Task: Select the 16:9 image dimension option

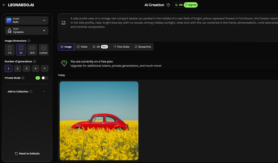Action: [32, 49]
